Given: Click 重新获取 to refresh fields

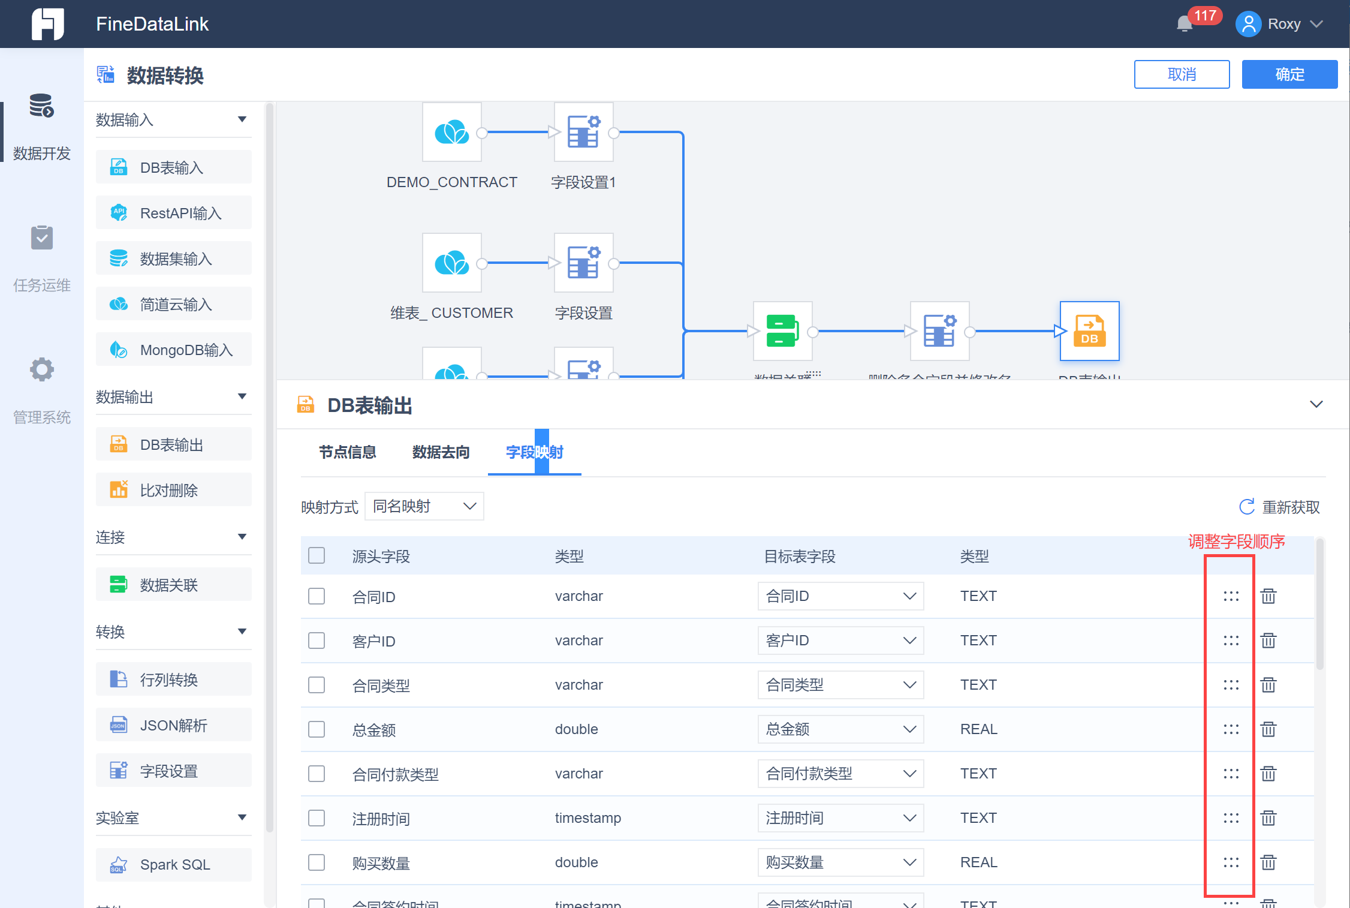Looking at the screenshot, I should coord(1280,507).
